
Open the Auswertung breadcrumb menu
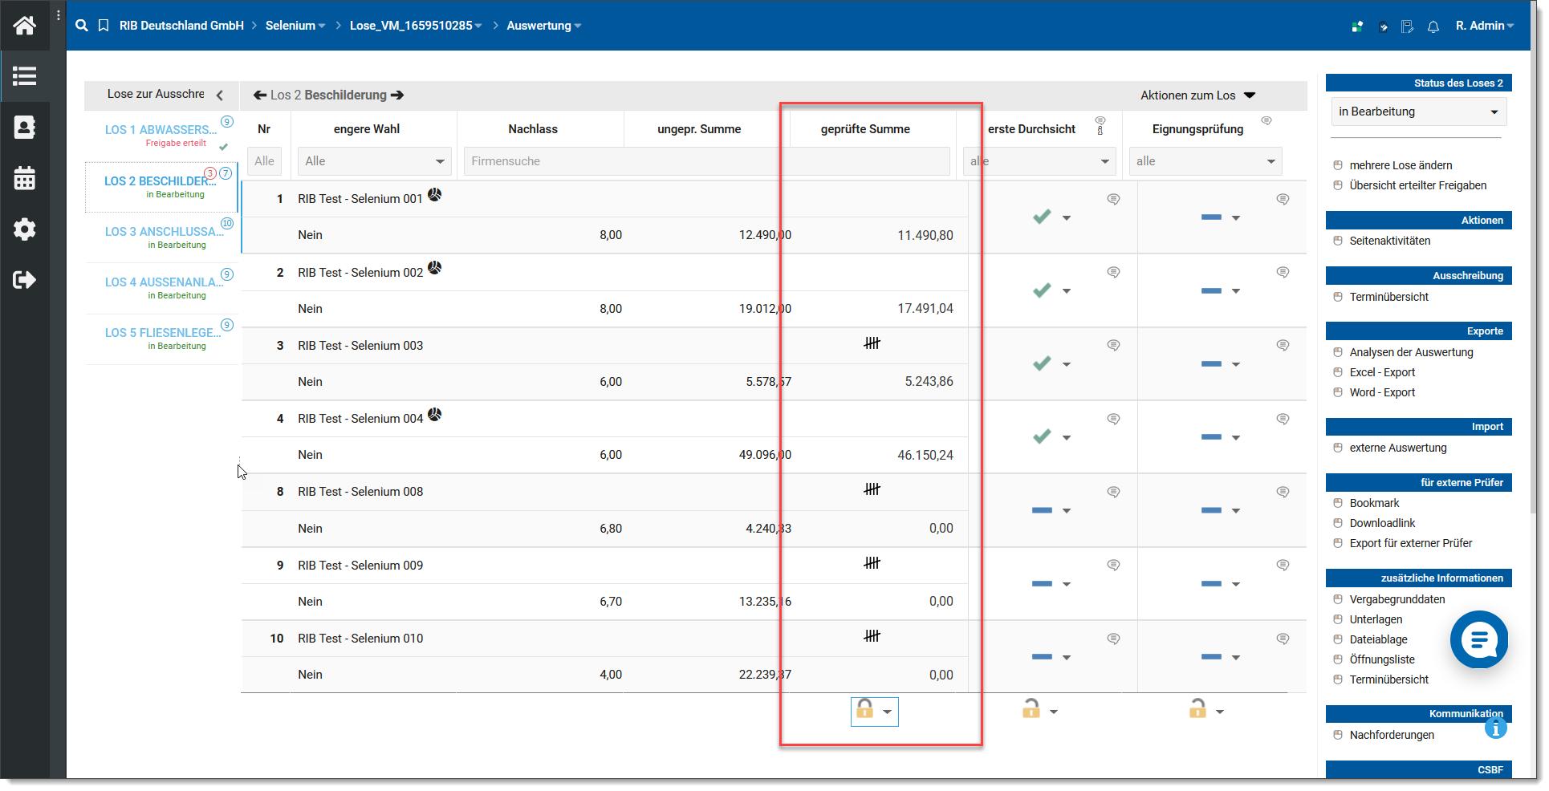click(543, 26)
